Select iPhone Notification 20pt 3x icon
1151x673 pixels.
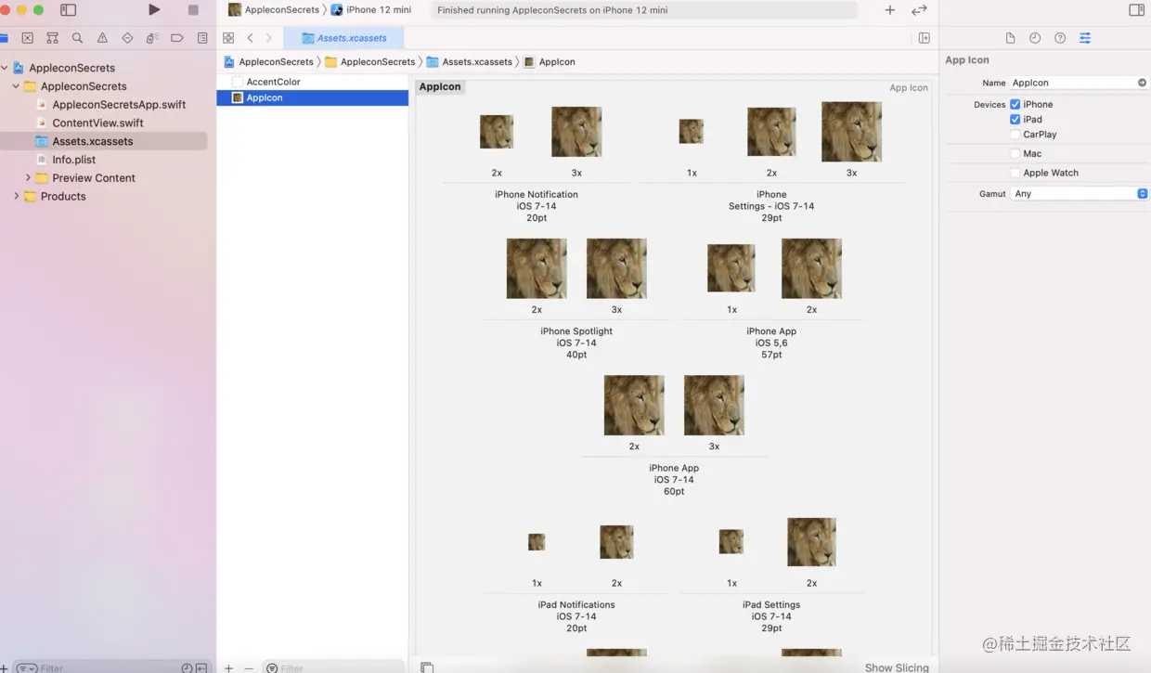click(x=576, y=132)
